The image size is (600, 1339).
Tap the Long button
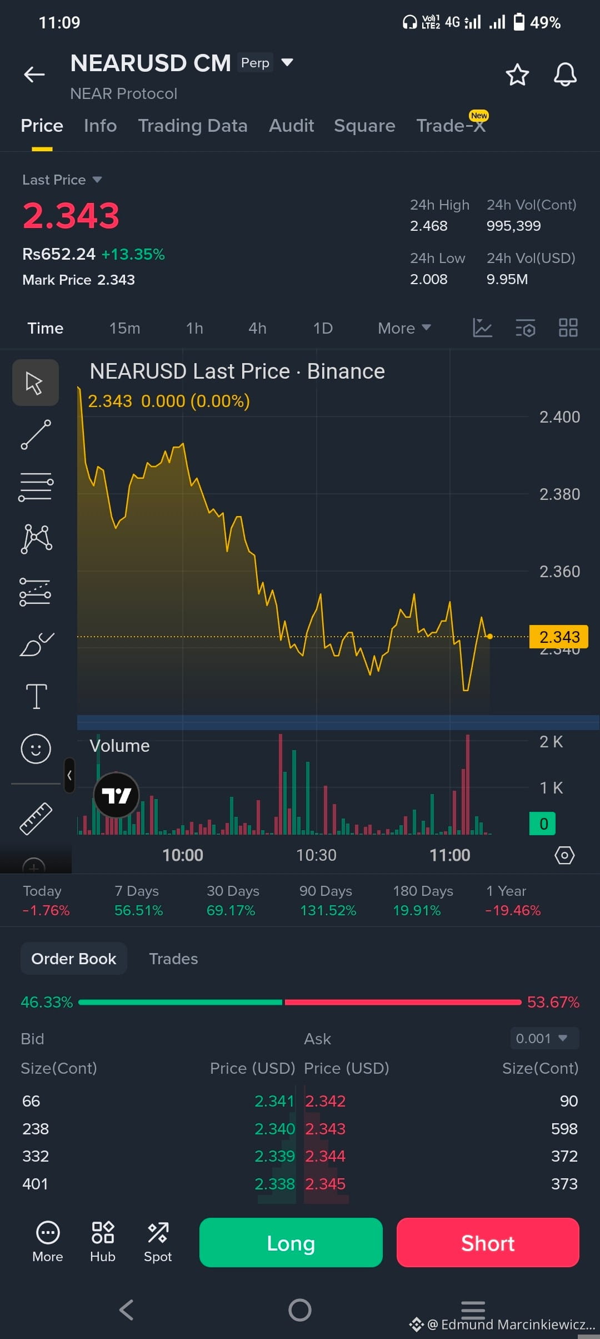291,1243
